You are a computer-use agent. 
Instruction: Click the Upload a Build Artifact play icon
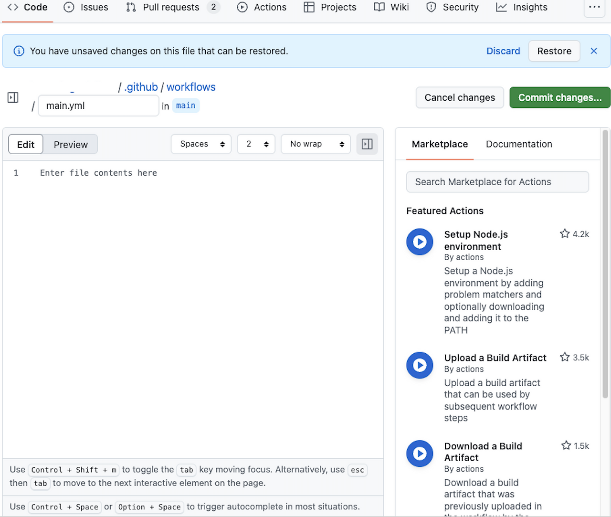419,365
